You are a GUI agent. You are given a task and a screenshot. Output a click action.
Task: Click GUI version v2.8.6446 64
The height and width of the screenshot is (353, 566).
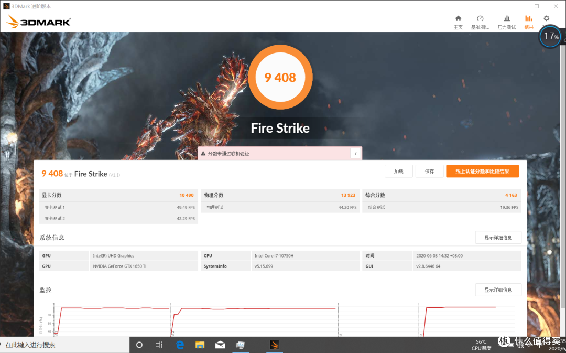tap(428, 266)
